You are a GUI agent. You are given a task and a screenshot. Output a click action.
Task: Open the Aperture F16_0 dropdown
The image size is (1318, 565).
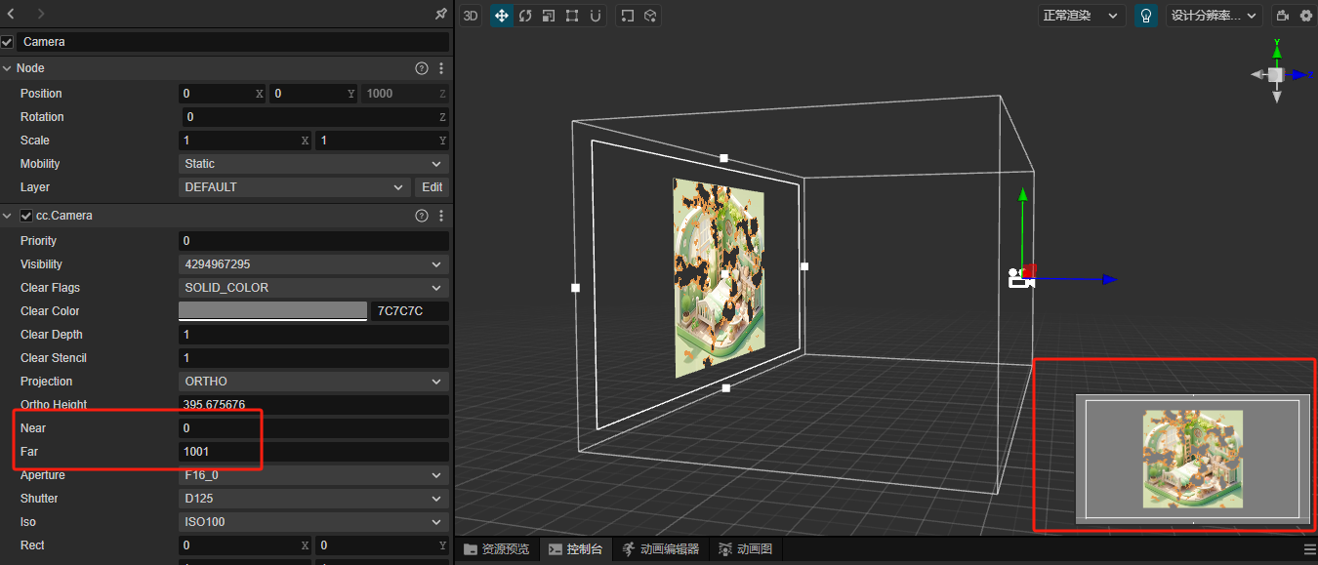(313, 475)
